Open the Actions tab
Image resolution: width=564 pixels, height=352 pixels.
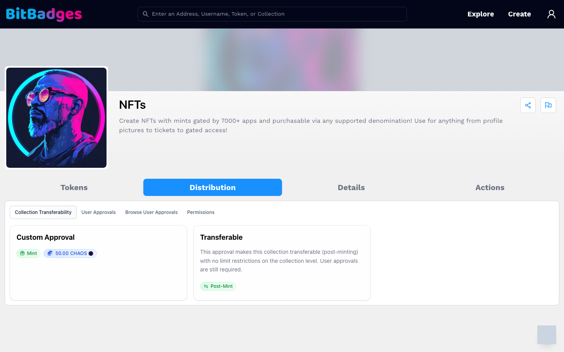tap(490, 187)
